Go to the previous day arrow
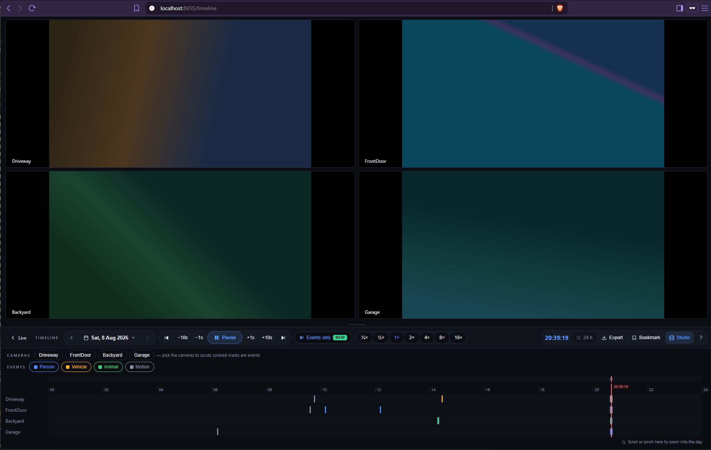This screenshot has width=711, height=450. click(71, 338)
